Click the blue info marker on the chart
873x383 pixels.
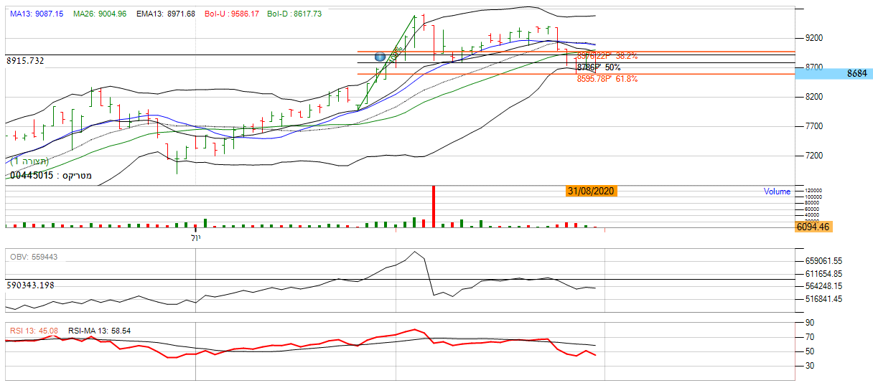[381, 57]
